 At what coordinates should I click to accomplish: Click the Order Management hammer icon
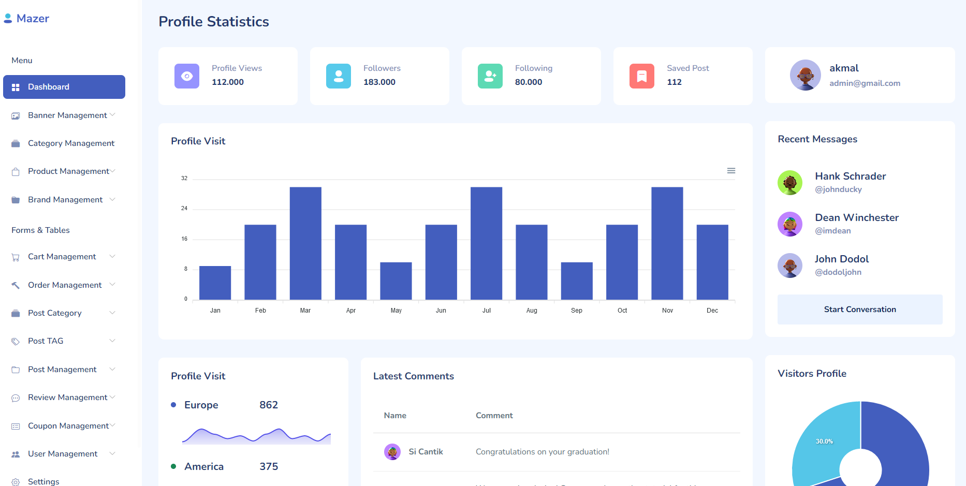[x=16, y=285]
